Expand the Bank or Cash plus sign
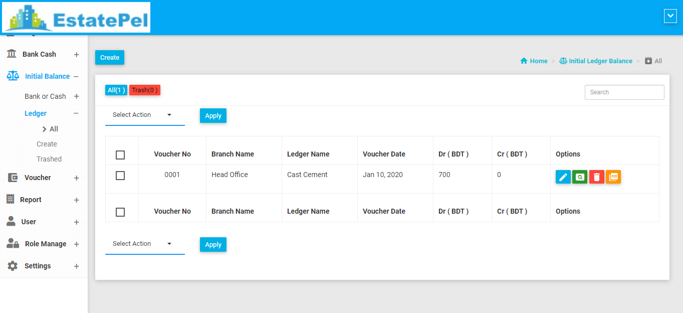Image resolution: width=683 pixels, height=313 pixels. tap(76, 96)
